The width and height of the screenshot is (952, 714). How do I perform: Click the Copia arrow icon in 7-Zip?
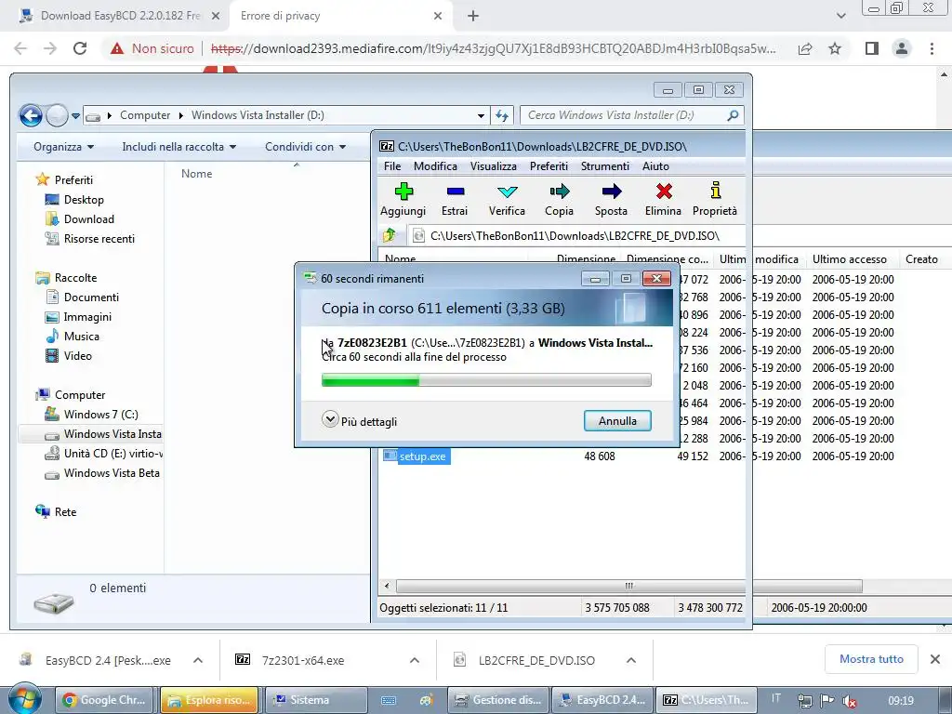[x=559, y=192]
